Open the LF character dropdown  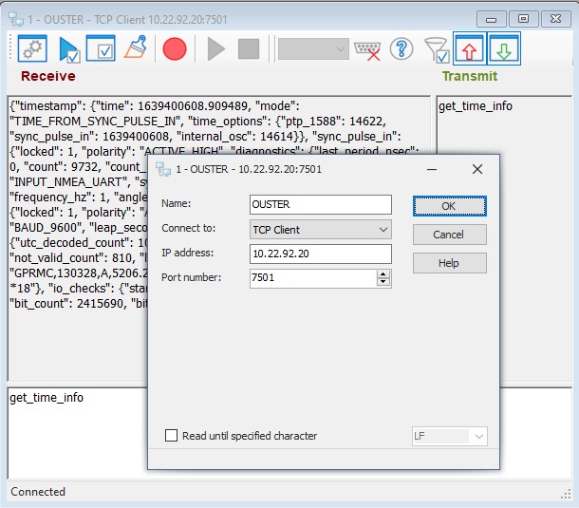point(449,436)
